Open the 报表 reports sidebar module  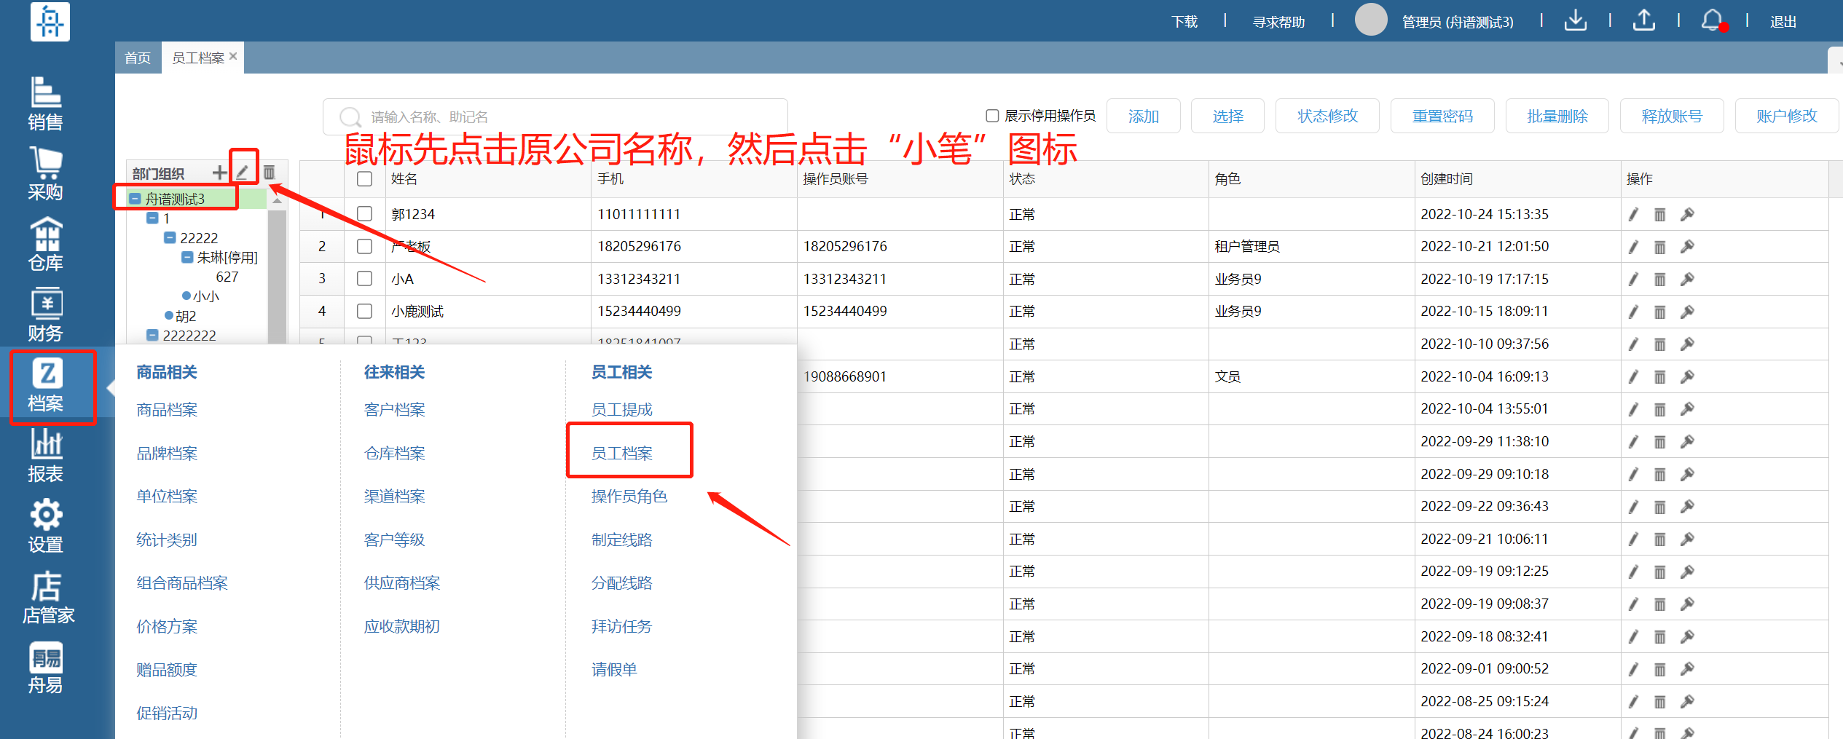click(x=46, y=457)
